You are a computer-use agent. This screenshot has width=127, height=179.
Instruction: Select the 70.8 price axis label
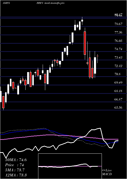pyautogui.click(x=118, y=74)
